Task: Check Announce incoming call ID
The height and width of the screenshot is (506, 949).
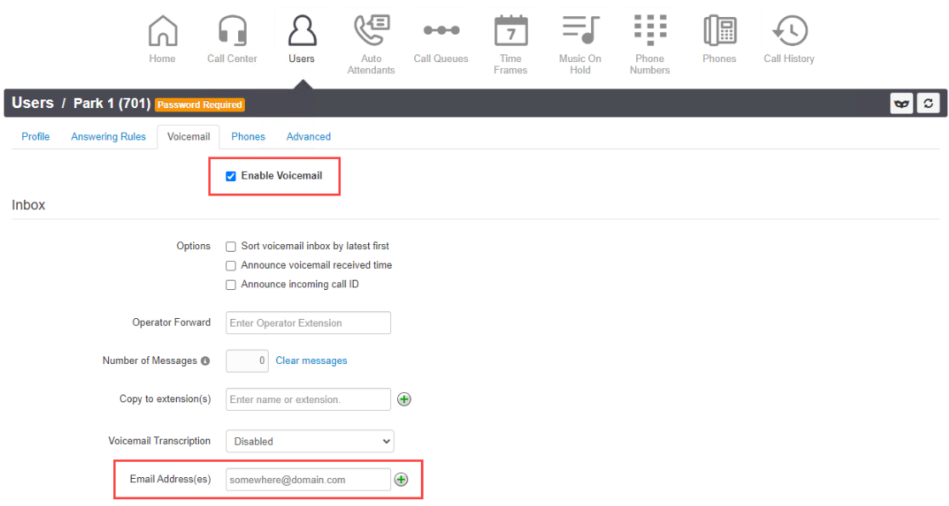Action: 230,285
